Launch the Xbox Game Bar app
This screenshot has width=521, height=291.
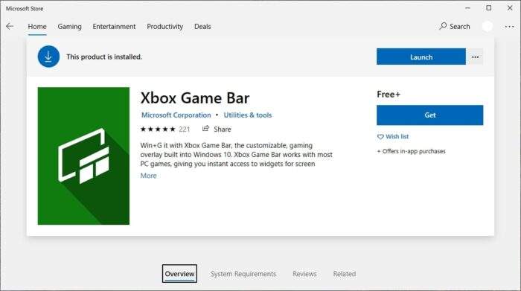(421, 57)
